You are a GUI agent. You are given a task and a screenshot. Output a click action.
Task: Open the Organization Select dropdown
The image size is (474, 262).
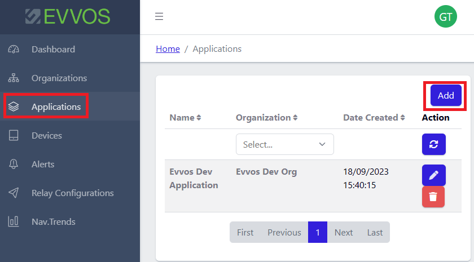285,144
